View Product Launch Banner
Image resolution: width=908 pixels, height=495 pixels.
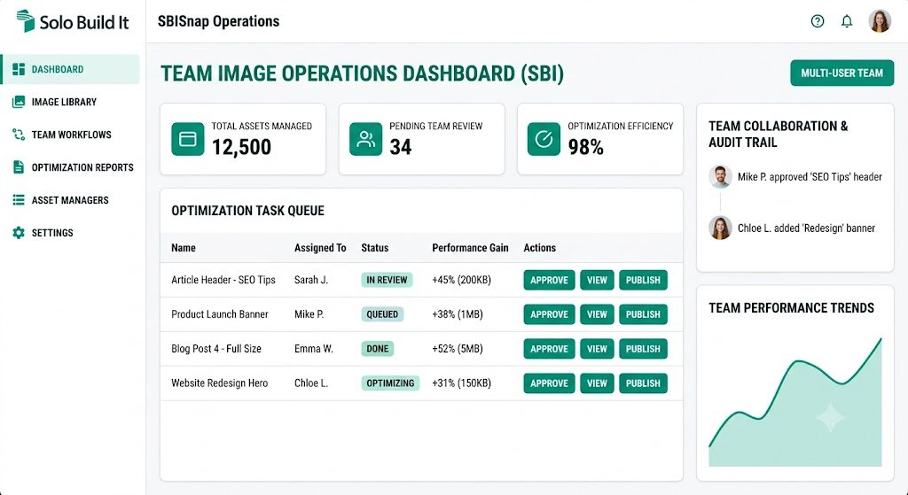click(597, 314)
